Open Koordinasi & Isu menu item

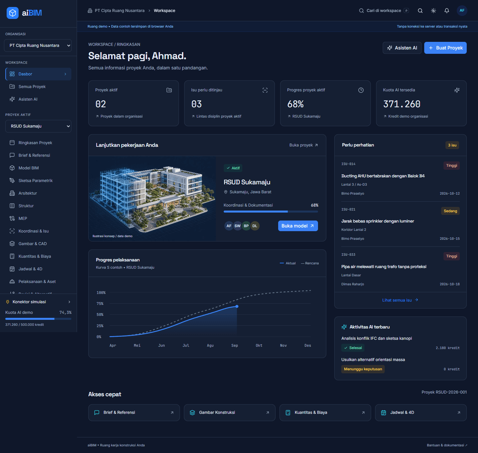click(x=39, y=231)
